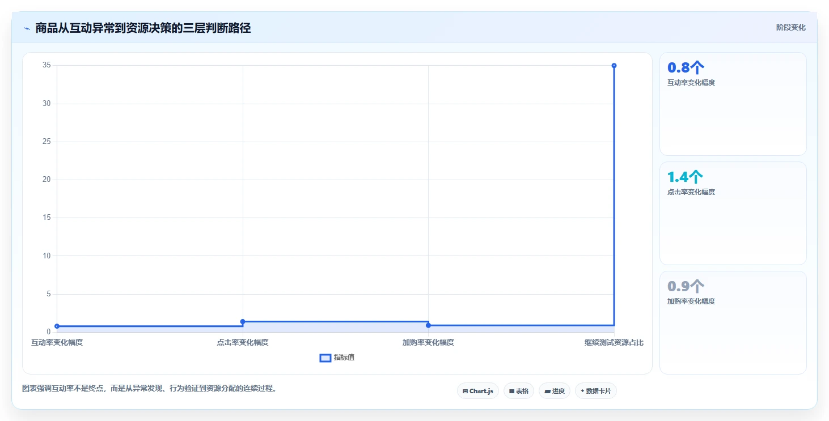
Task: Click the lightning icon beside the title
Action: [x=27, y=28]
